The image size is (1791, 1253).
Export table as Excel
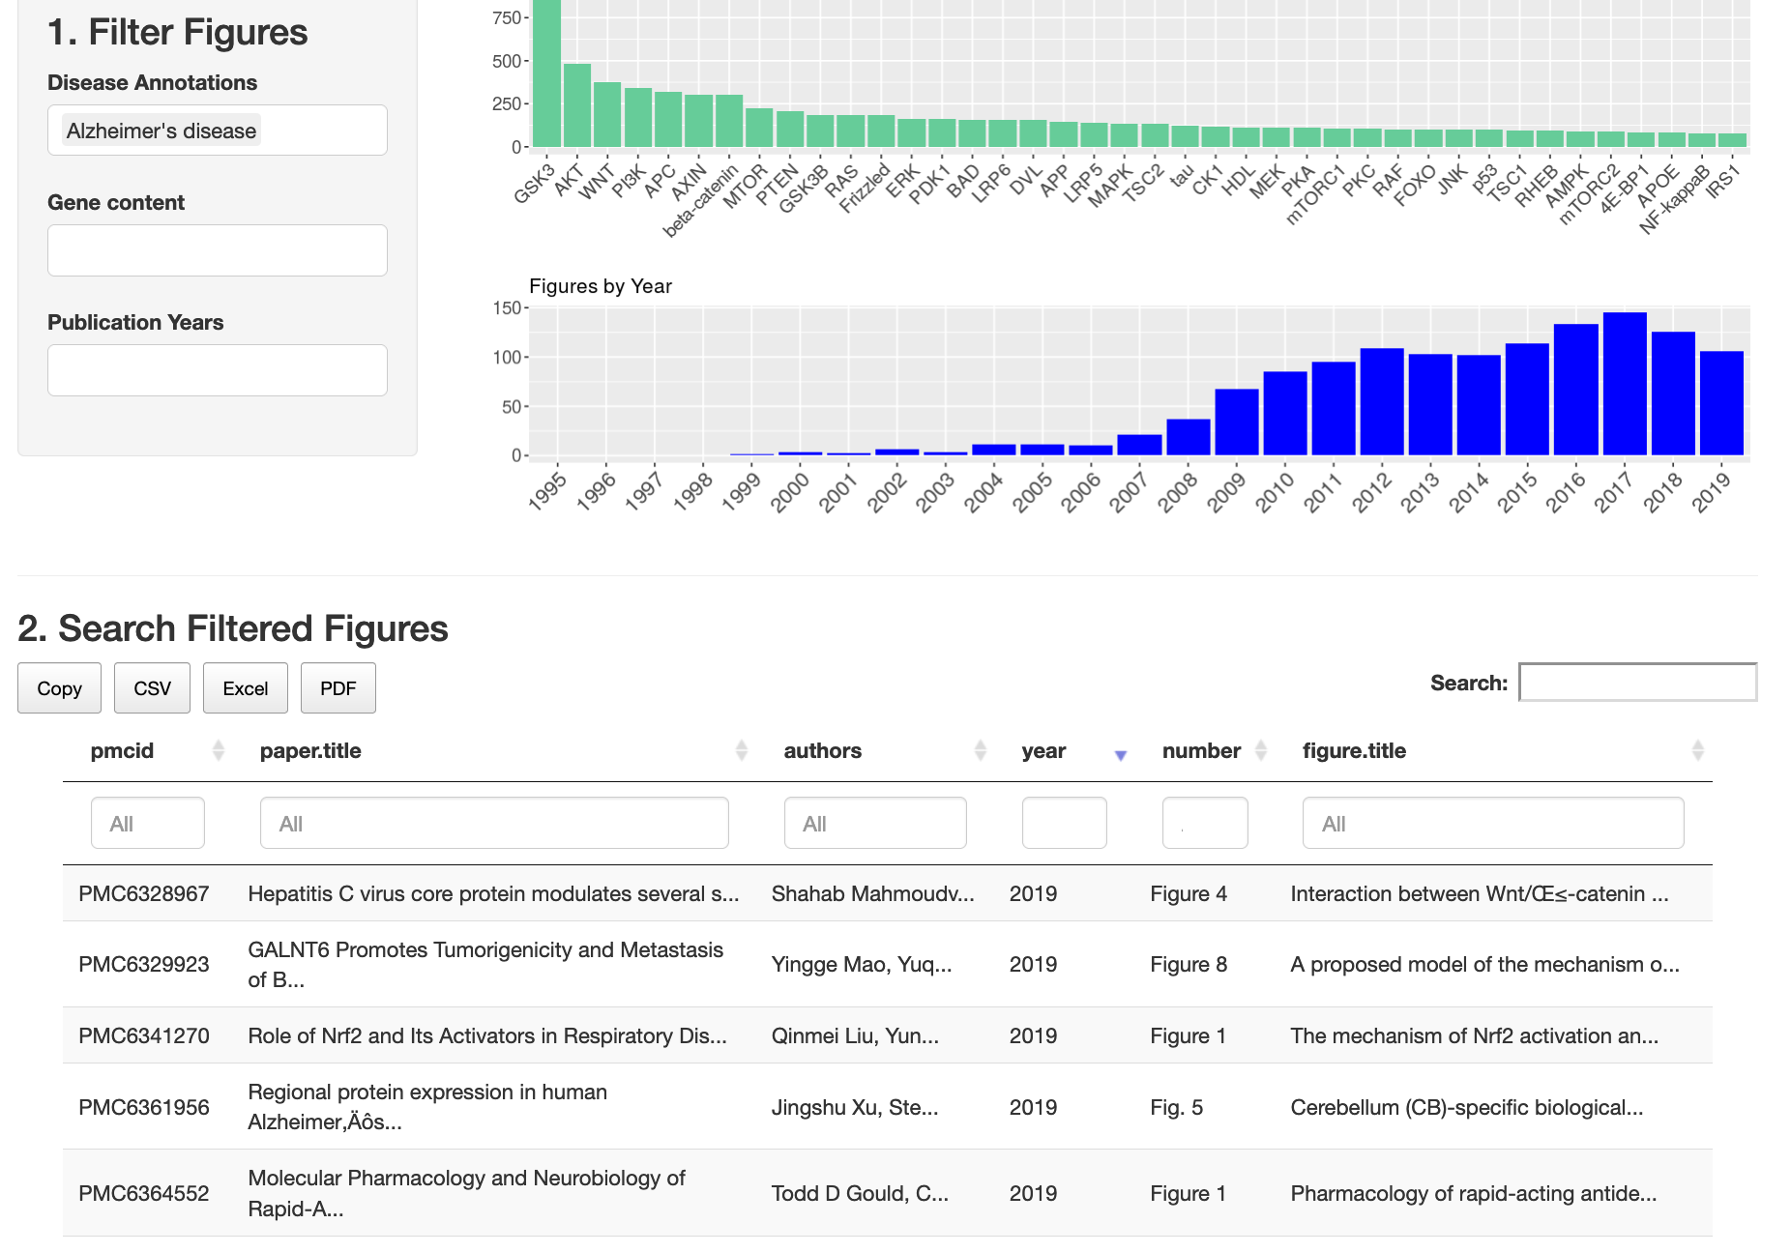pyautogui.click(x=246, y=688)
